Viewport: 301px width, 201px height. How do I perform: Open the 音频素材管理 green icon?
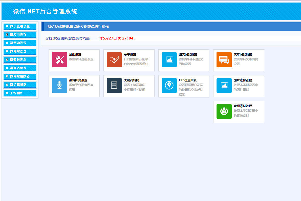[224, 111]
